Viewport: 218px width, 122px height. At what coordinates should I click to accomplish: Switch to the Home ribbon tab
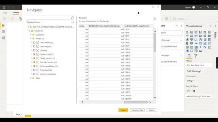tap(16, 13)
